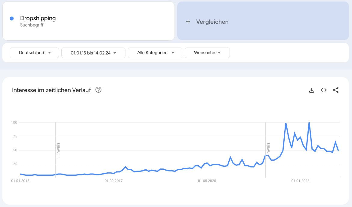The height and width of the screenshot is (207, 352).
Task: Share the Interesse im zeitlichen Verlauf chart
Action: point(336,90)
